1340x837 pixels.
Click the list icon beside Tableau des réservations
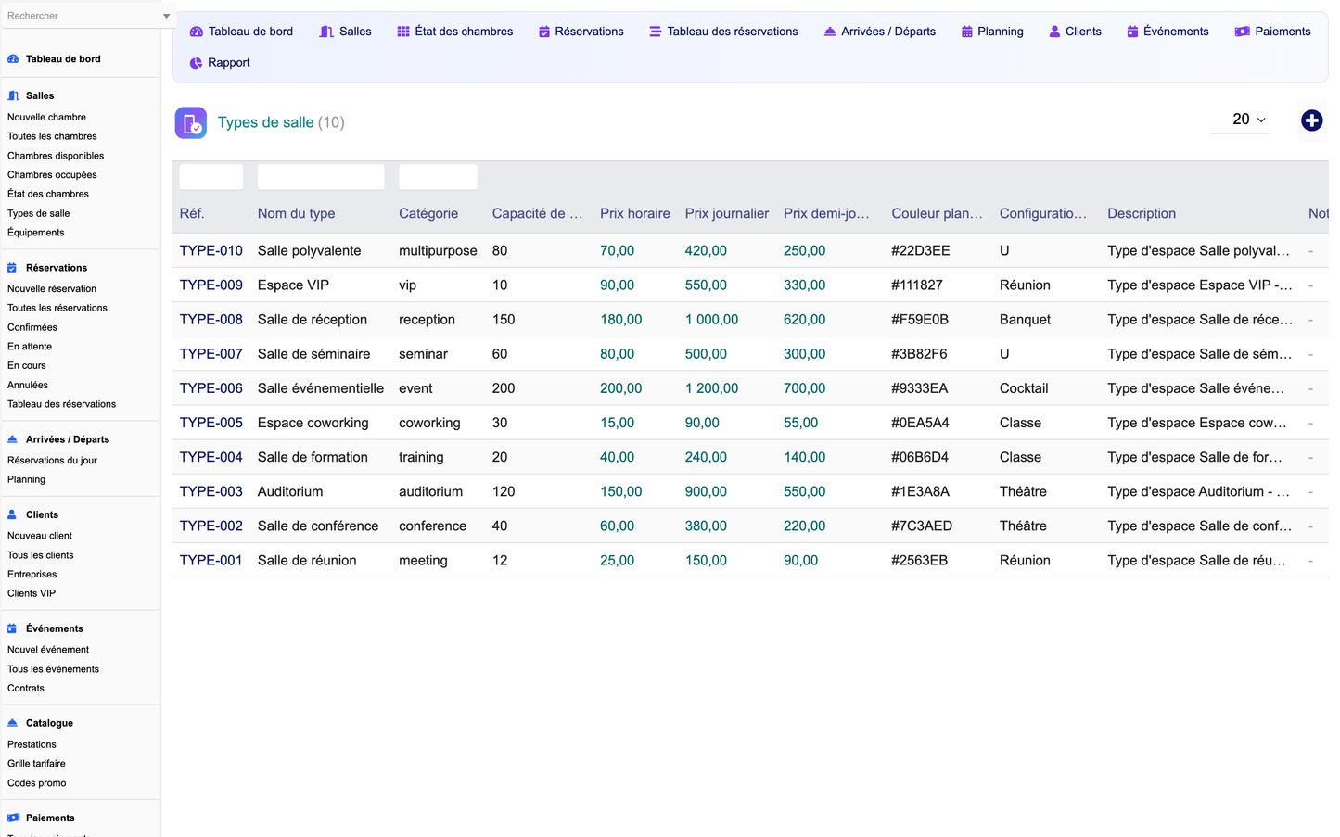click(x=656, y=32)
